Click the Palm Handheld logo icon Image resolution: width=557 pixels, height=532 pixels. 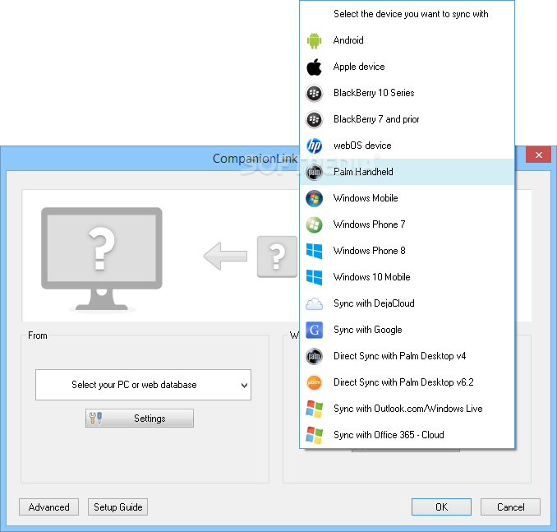coord(314,172)
